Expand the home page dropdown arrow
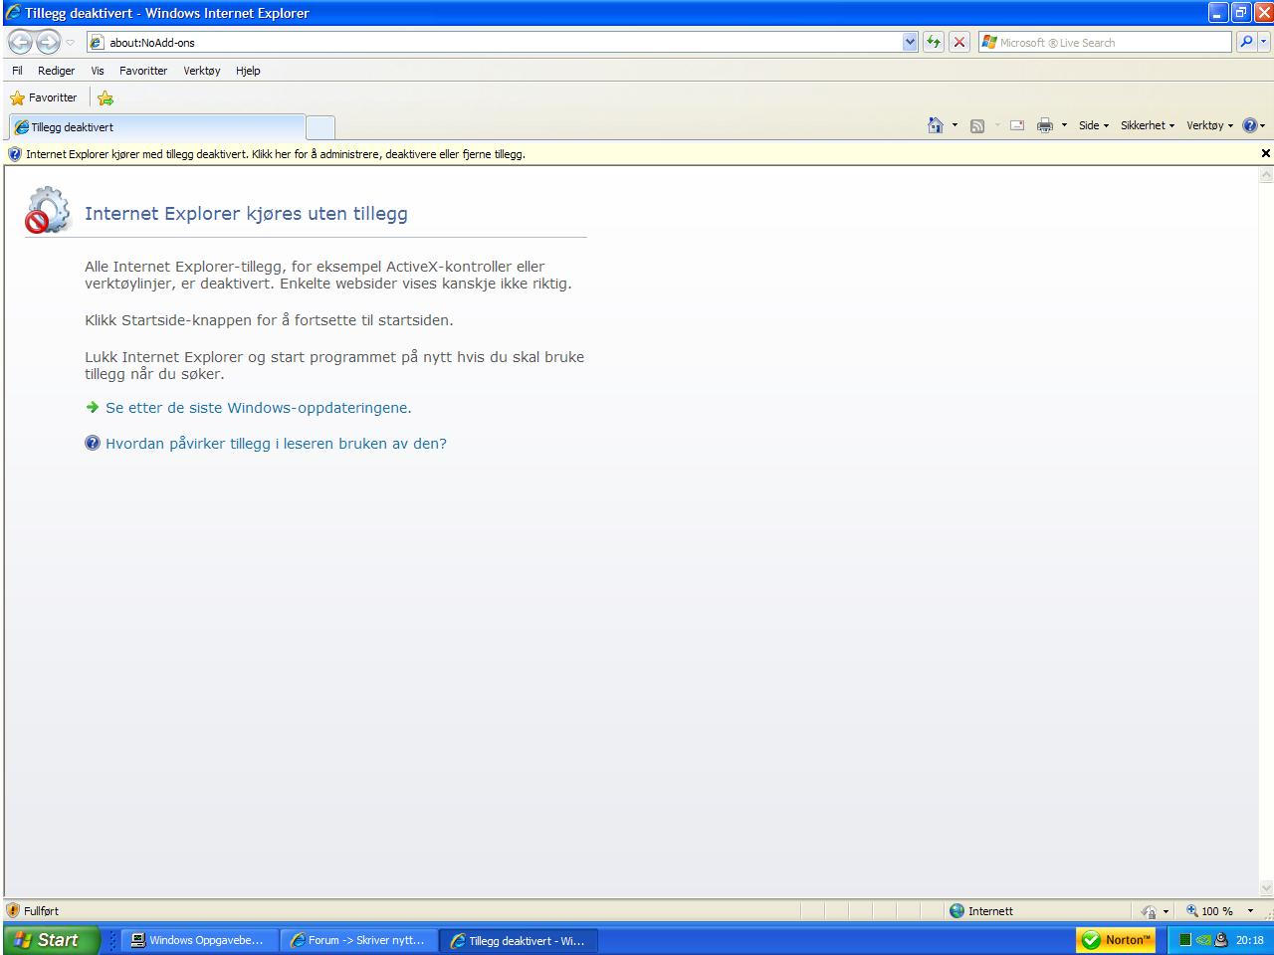This screenshot has height=955, width=1274. coord(955,125)
